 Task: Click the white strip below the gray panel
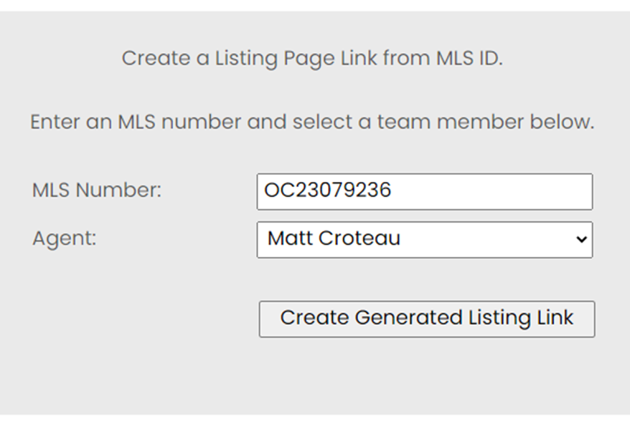tap(315, 420)
